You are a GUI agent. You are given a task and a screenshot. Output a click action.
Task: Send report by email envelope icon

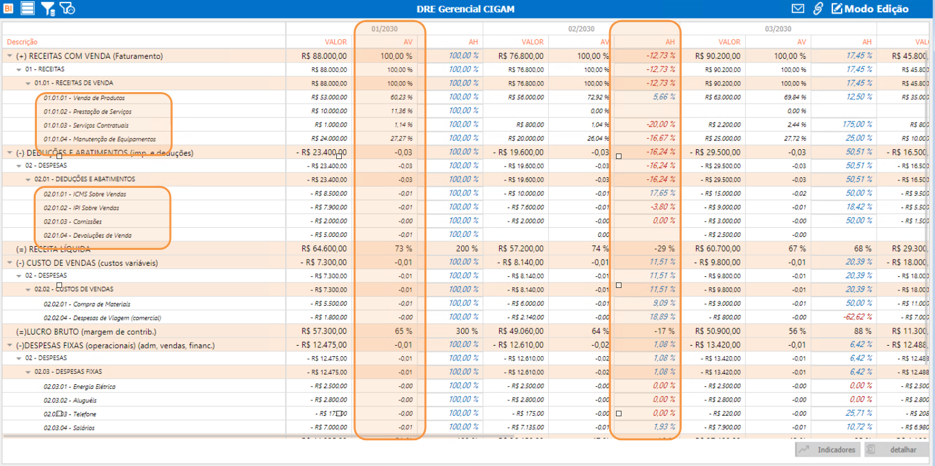(798, 9)
